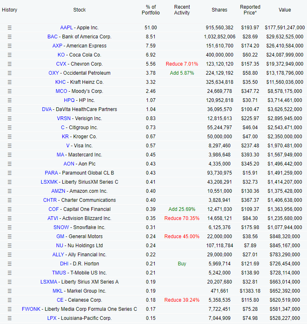The width and height of the screenshot is (307, 324).
Task: Click the Value column header
Action: 285,10
